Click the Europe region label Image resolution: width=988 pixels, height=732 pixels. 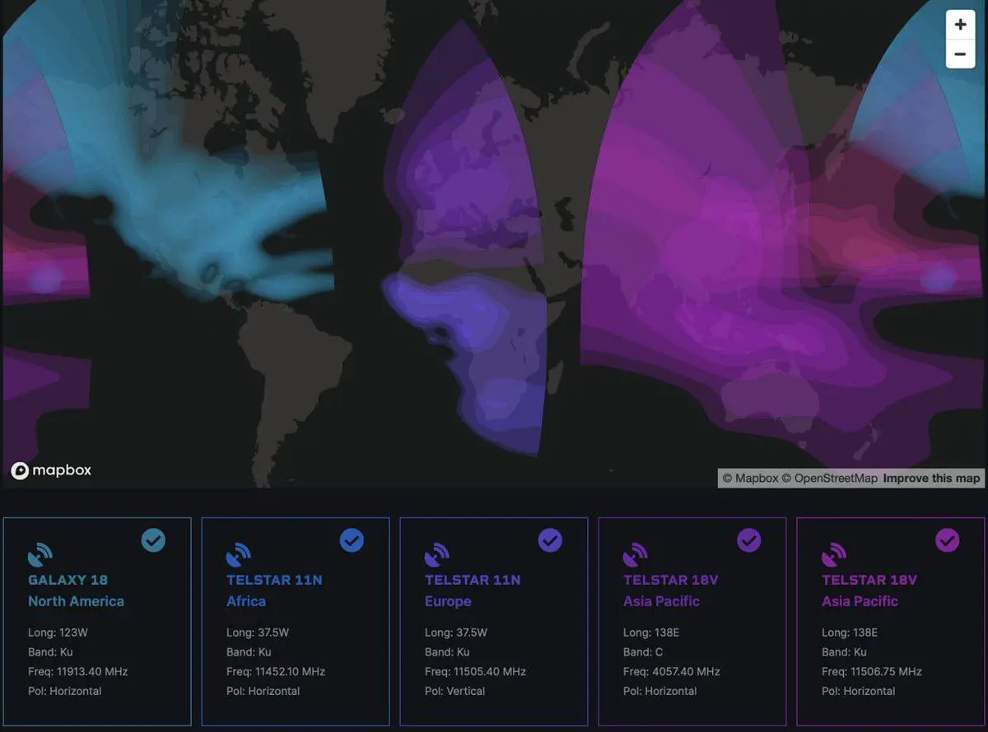pos(448,601)
